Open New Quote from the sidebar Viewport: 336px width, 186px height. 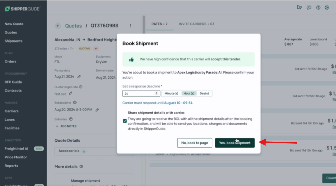tap(14, 24)
